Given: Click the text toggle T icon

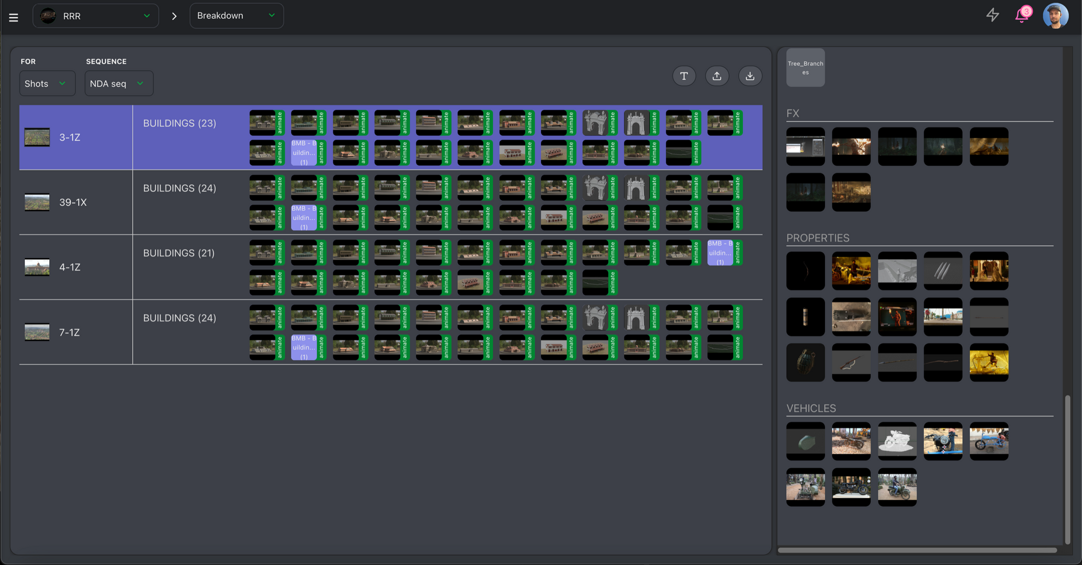Looking at the screenshot, I should coord(684,76).
